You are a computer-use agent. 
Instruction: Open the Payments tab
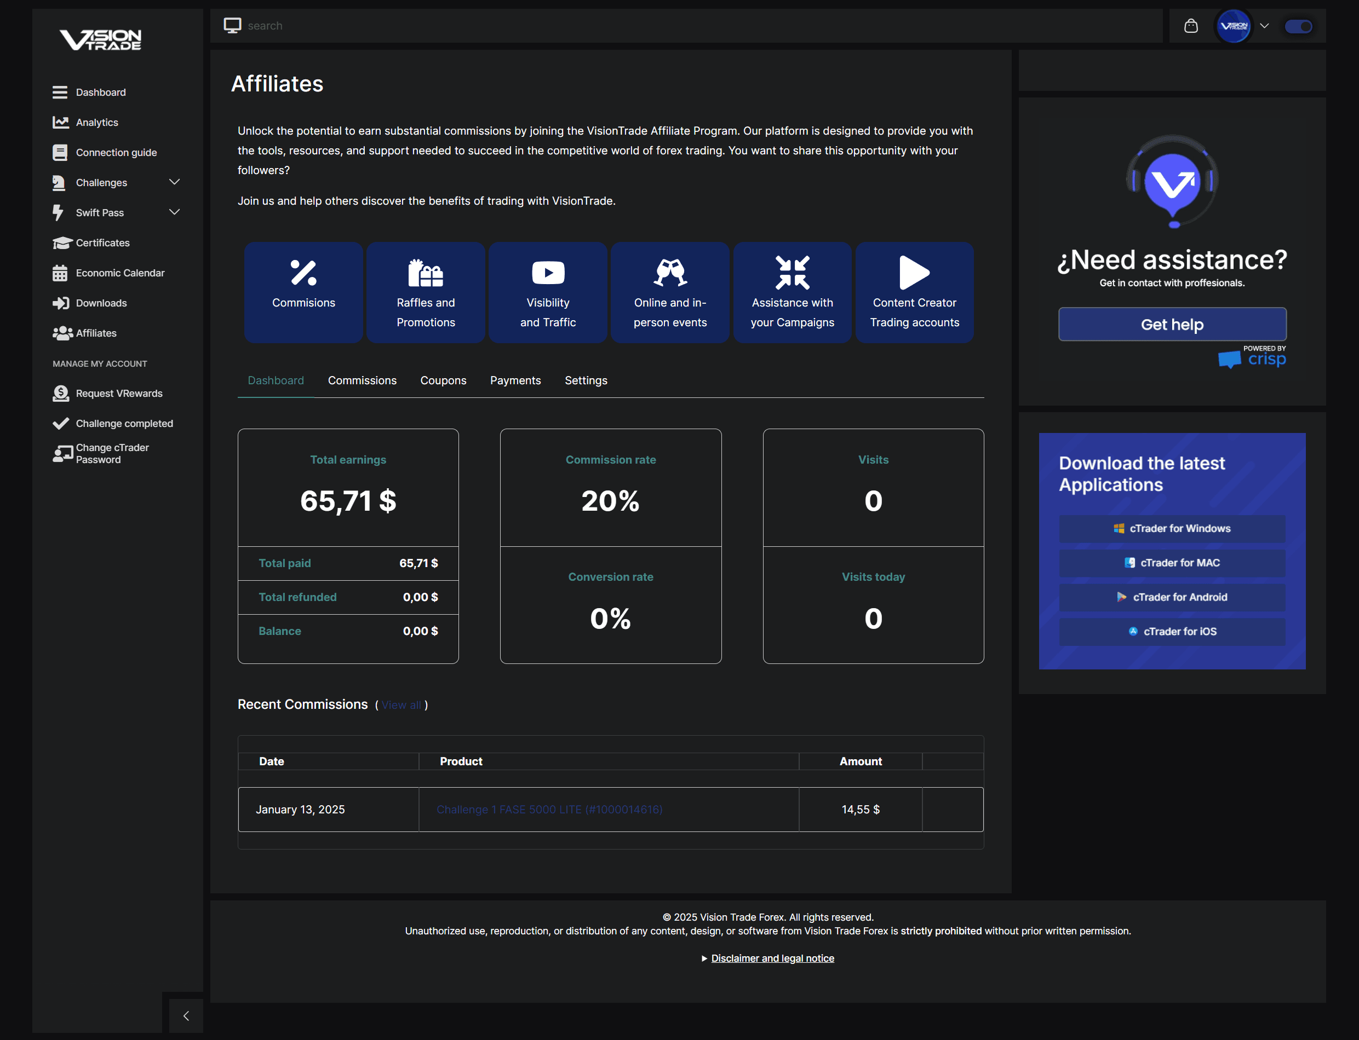click(515, 381)
